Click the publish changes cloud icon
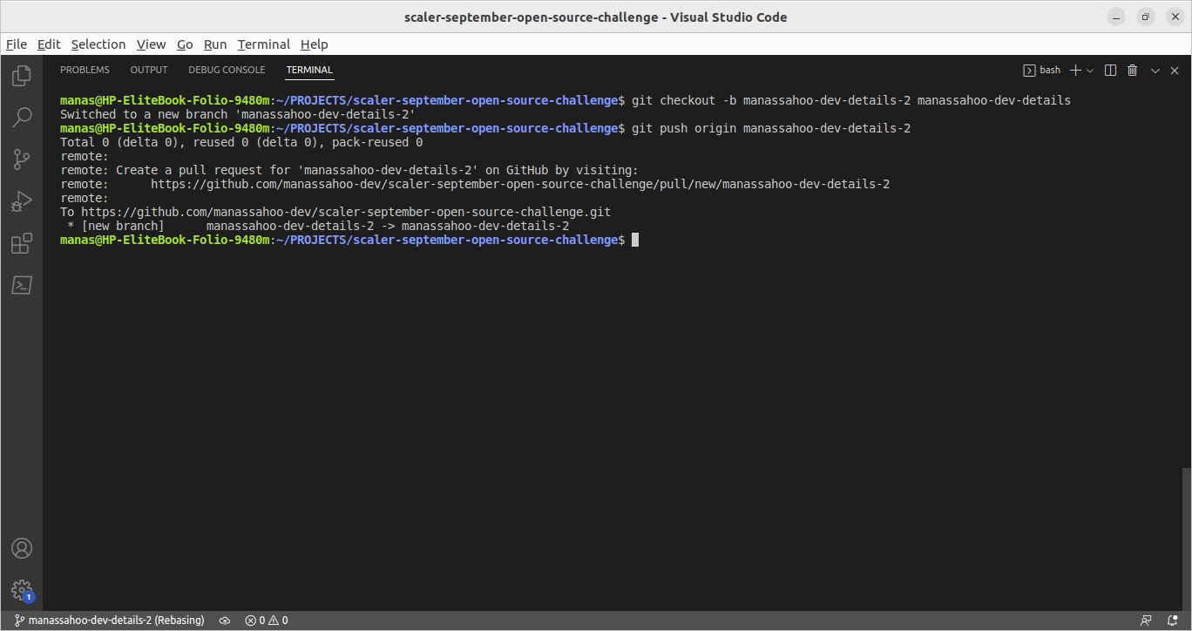Viewport: 1192px width, 631px height. (x=225, y=621)
